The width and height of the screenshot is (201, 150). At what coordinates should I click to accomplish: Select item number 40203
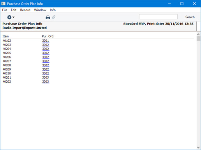tap(7, 45)
